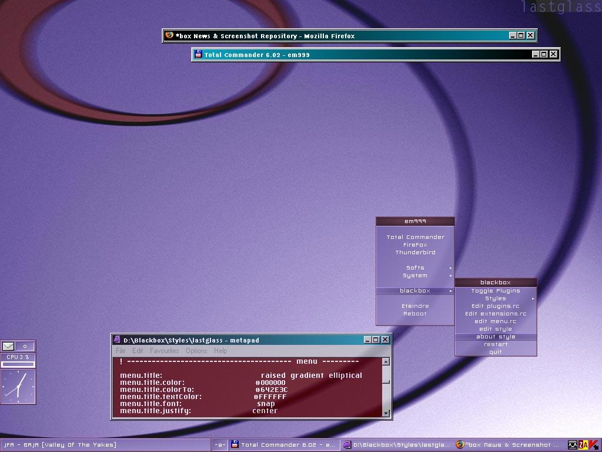The width and height of the screenshot is (602, 452).
Task: Open the File menu in metapad
Action: (121, 351)
